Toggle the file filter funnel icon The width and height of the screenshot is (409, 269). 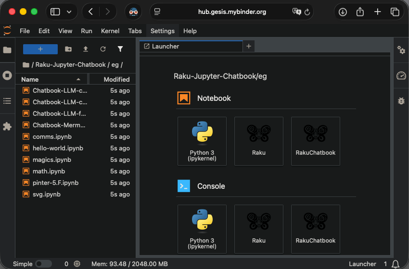click(120, 49)
